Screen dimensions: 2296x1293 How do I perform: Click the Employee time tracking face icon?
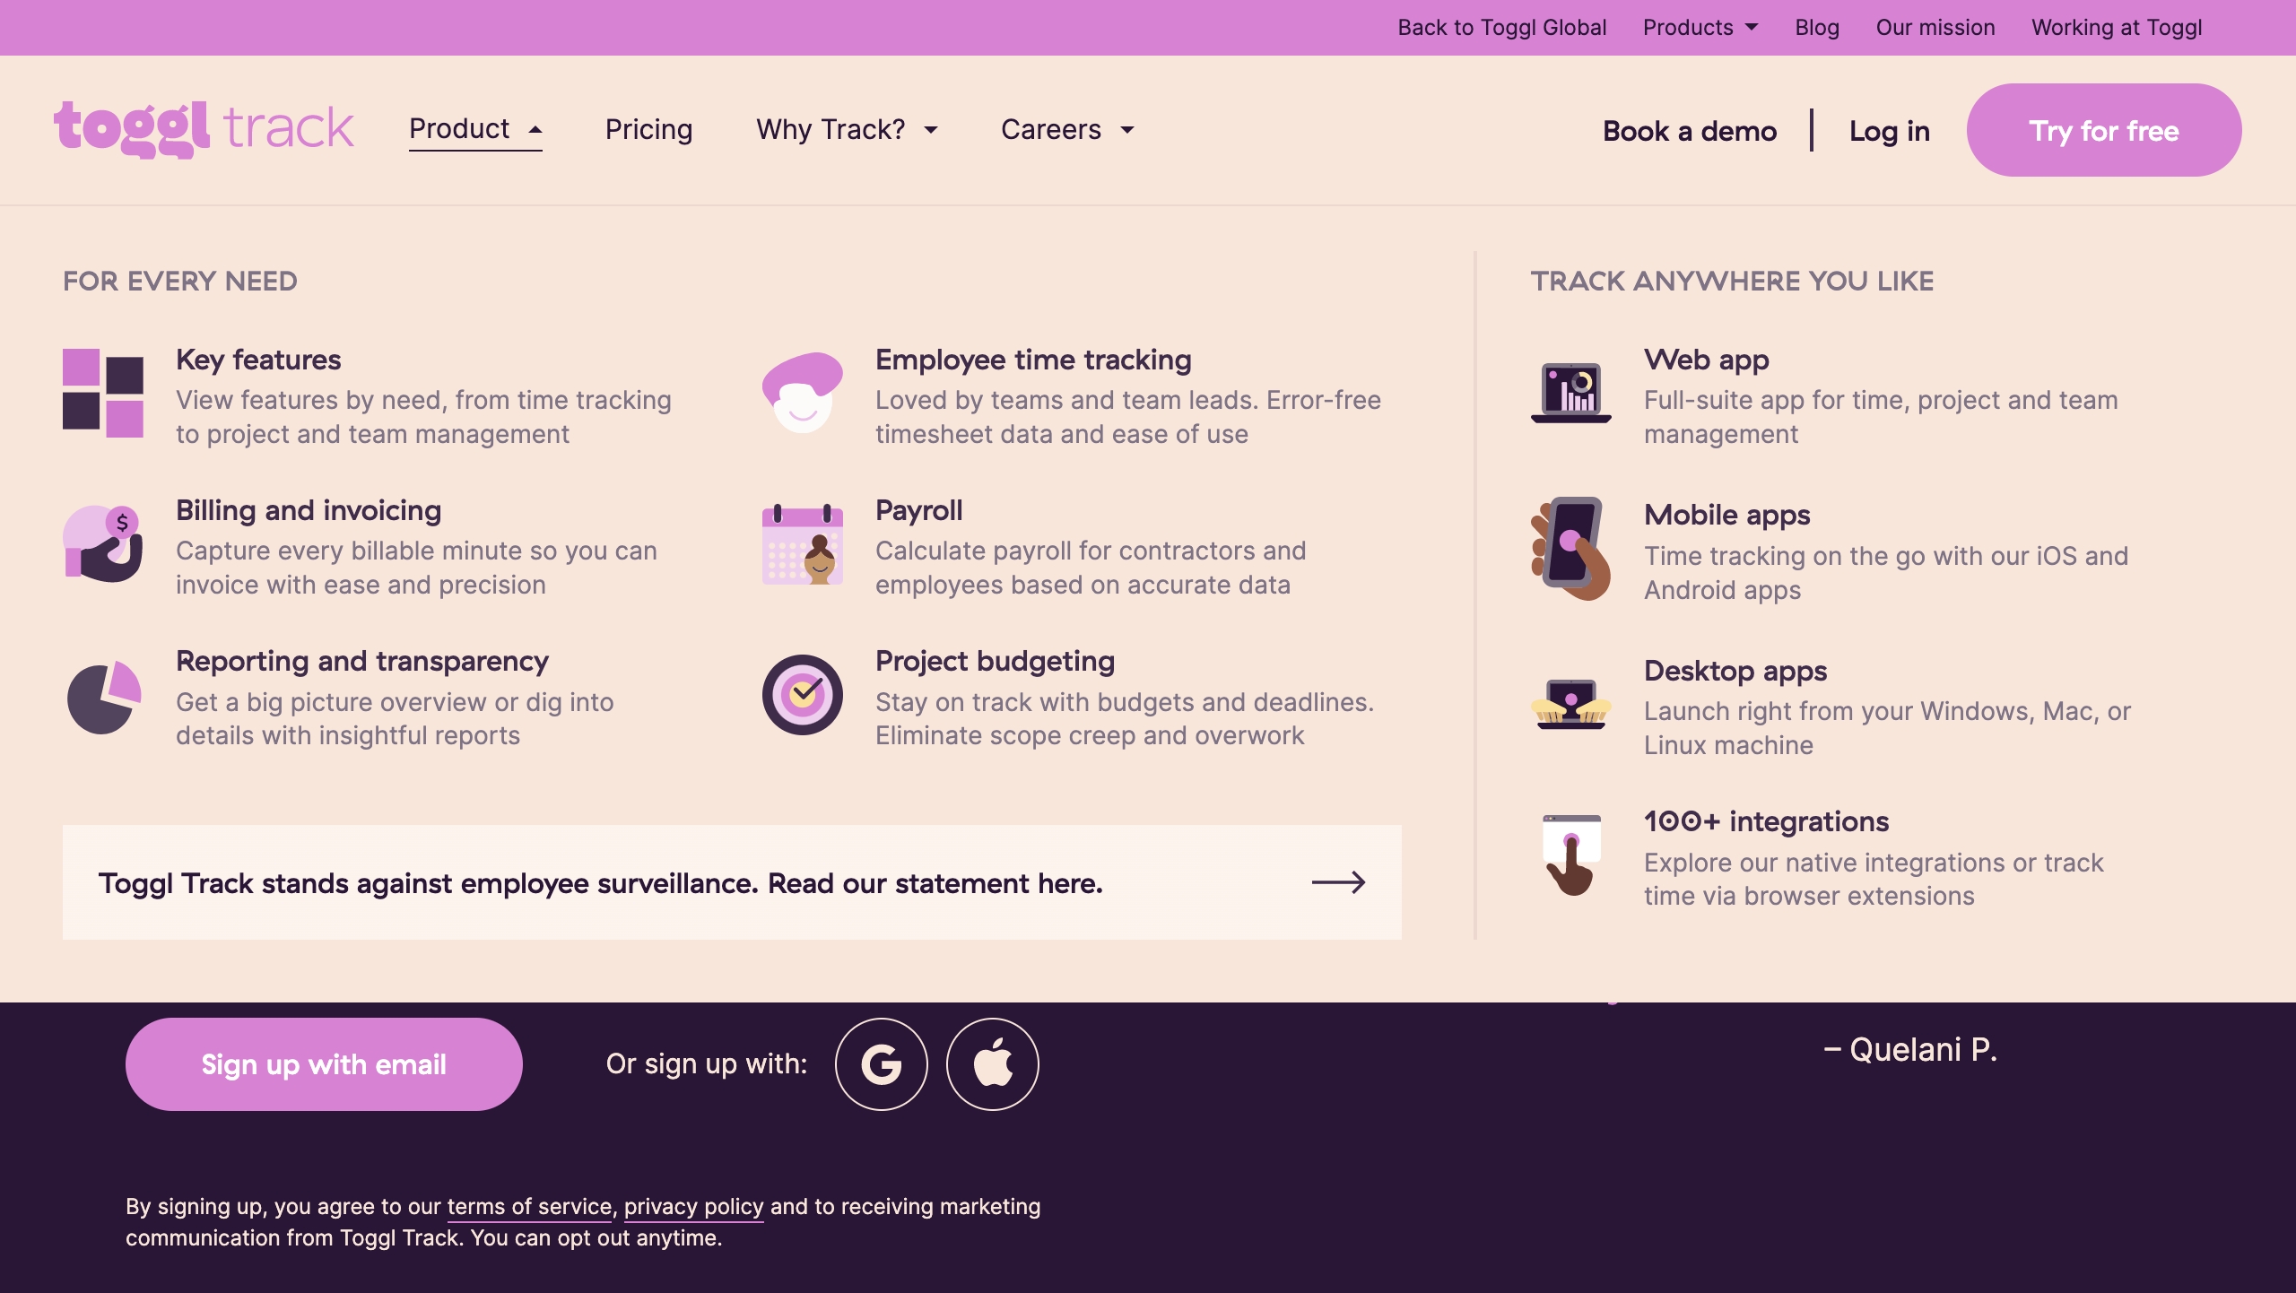(x=803, y=393)
